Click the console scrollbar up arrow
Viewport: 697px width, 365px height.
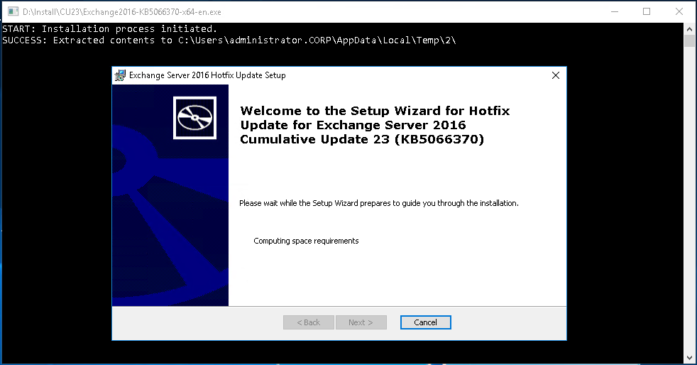pyautogui.click(x=690, y=28)
